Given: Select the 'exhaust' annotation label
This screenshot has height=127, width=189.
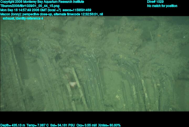Looking at the screenshot, I should (x=8, y=18).
